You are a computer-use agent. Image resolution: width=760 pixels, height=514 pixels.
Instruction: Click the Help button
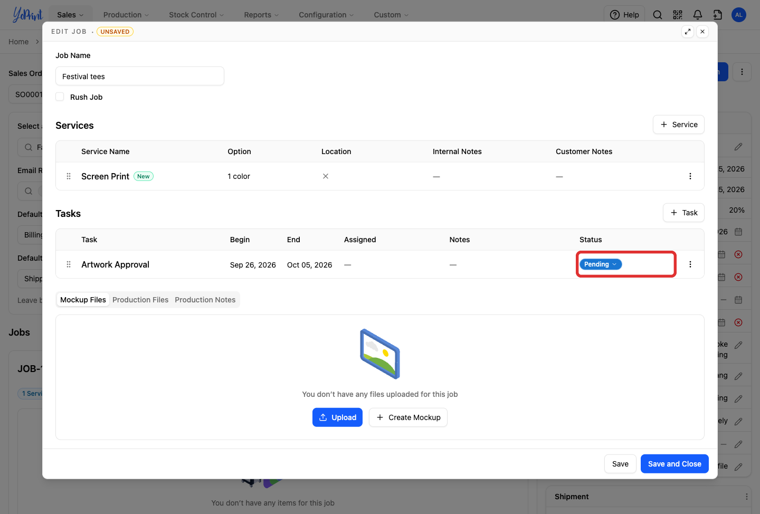pos(625,15)
